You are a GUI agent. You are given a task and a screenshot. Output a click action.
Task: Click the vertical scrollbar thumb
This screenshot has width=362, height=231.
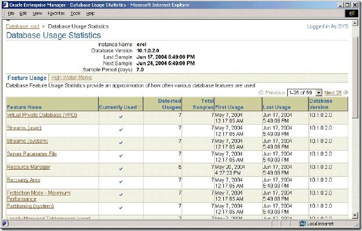point(355,78)
